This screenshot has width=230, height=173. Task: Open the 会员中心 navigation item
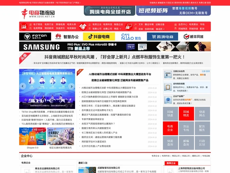[x=183, y=24]
